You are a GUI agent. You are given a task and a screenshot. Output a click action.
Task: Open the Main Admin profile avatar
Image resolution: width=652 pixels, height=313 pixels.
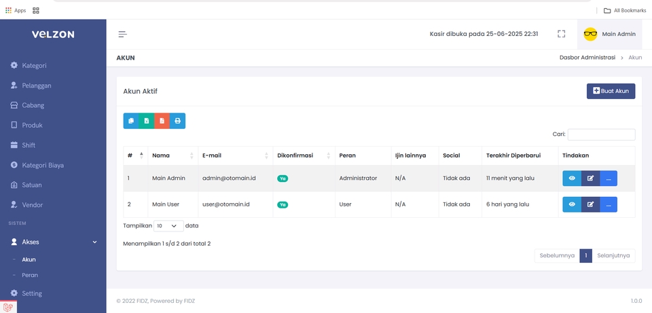[590, 34]
